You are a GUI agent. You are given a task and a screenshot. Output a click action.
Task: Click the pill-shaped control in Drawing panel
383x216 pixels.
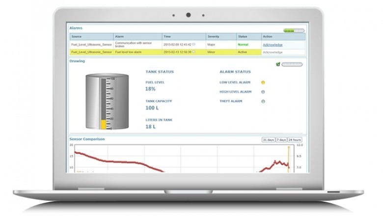click(x=292, y=64)
